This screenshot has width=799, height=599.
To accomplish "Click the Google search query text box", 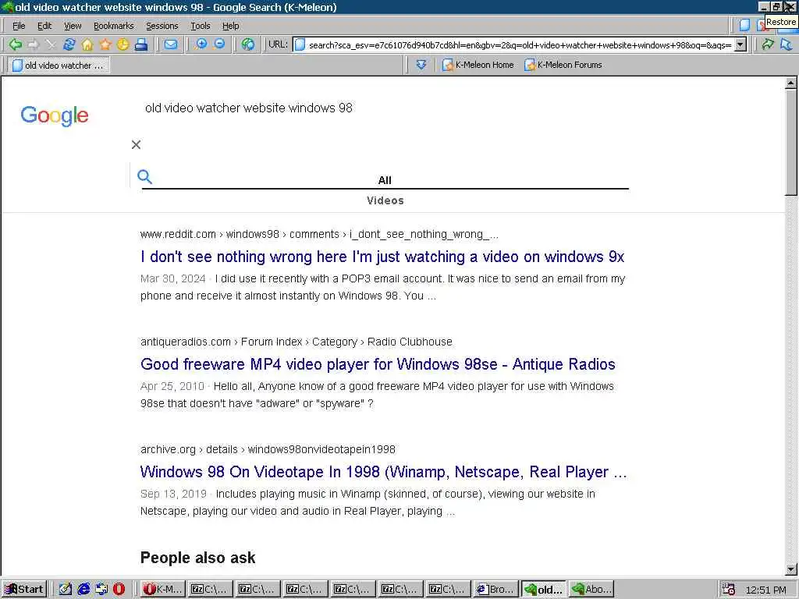I will (x=249, y=108).
